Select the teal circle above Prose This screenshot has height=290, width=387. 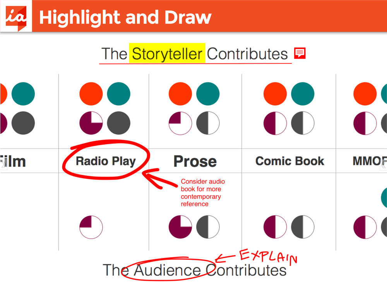point(208,94)
